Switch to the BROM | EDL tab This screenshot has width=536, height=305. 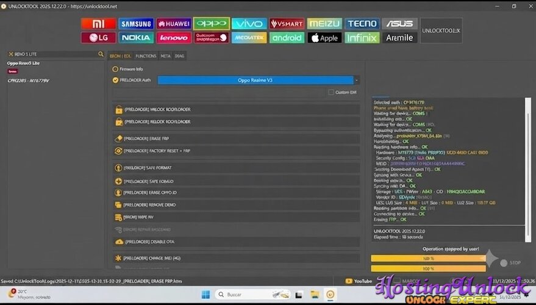click(120, 56)
